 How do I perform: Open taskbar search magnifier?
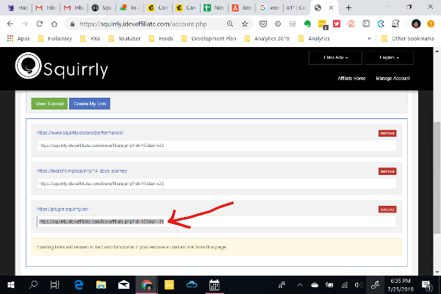tap(33, 285)
